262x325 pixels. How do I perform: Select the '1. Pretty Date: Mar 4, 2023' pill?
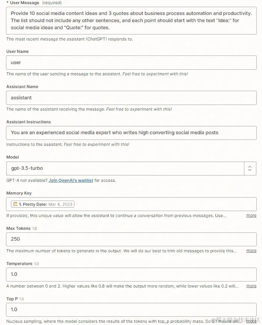tap(43, 204)
